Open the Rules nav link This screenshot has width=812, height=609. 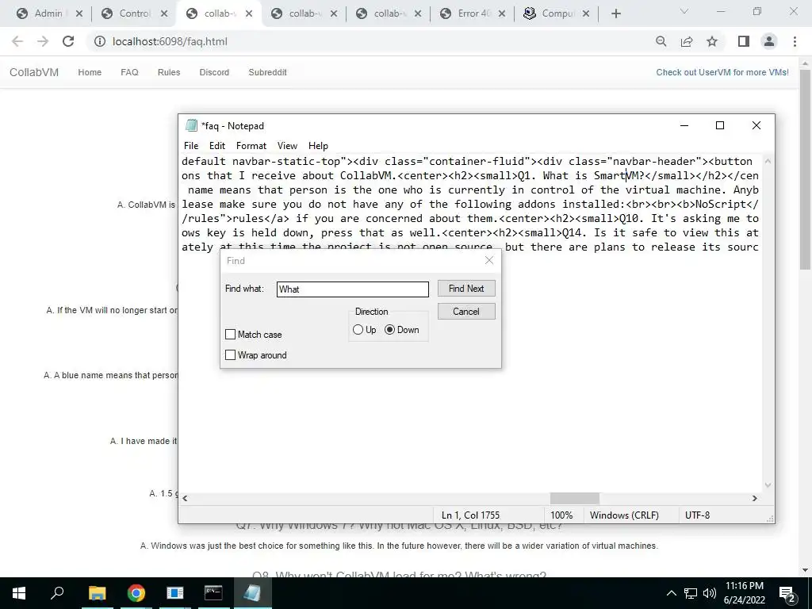click(x=169, y=72)
